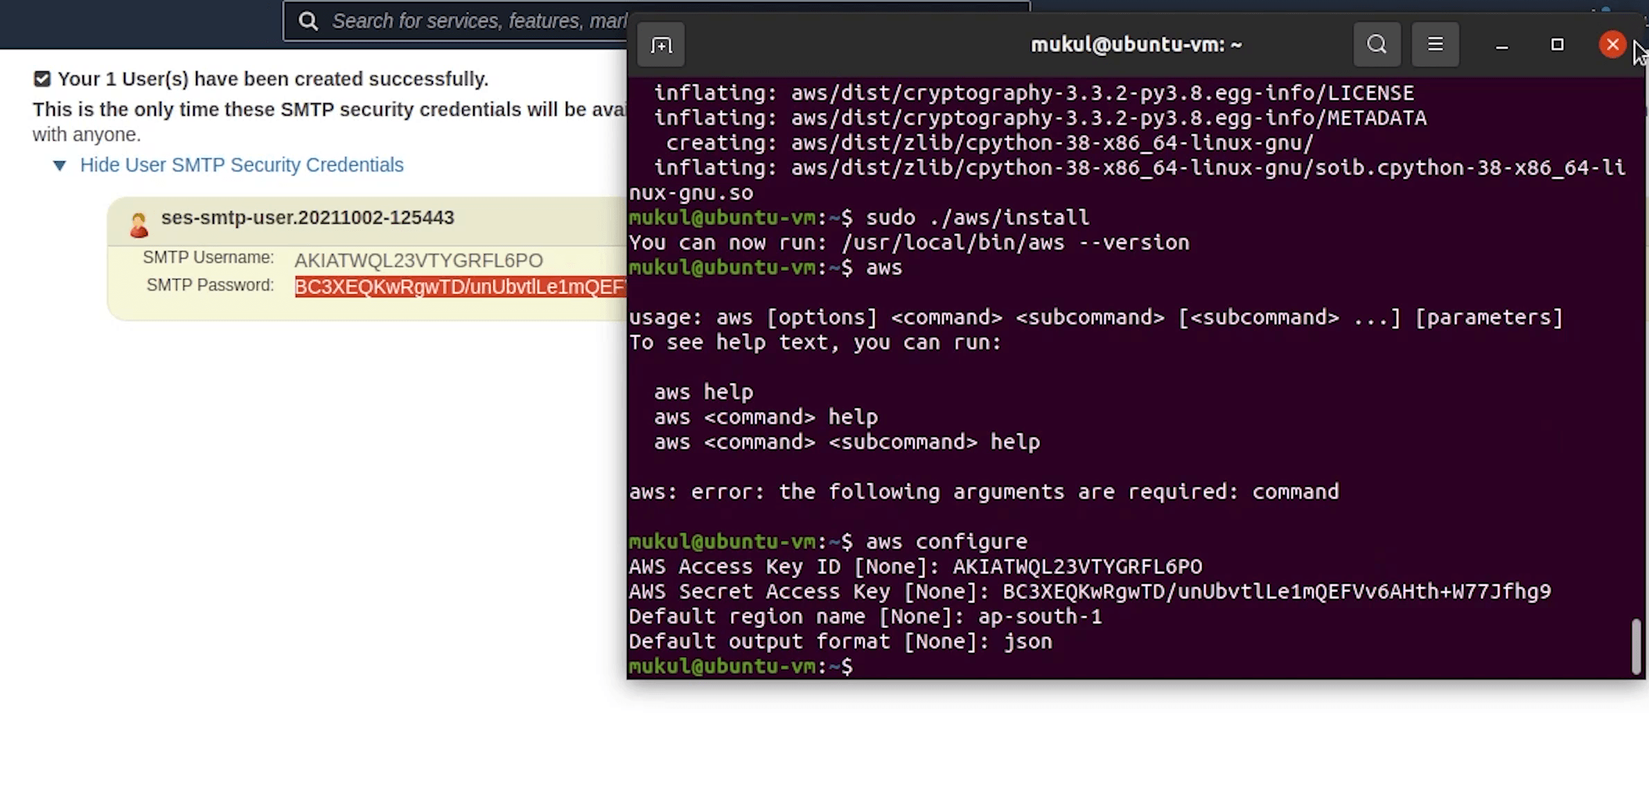The height and width of the screenshot is (788, 1649).
Task: Maximize the terminal window
Action: point(1557,45)
